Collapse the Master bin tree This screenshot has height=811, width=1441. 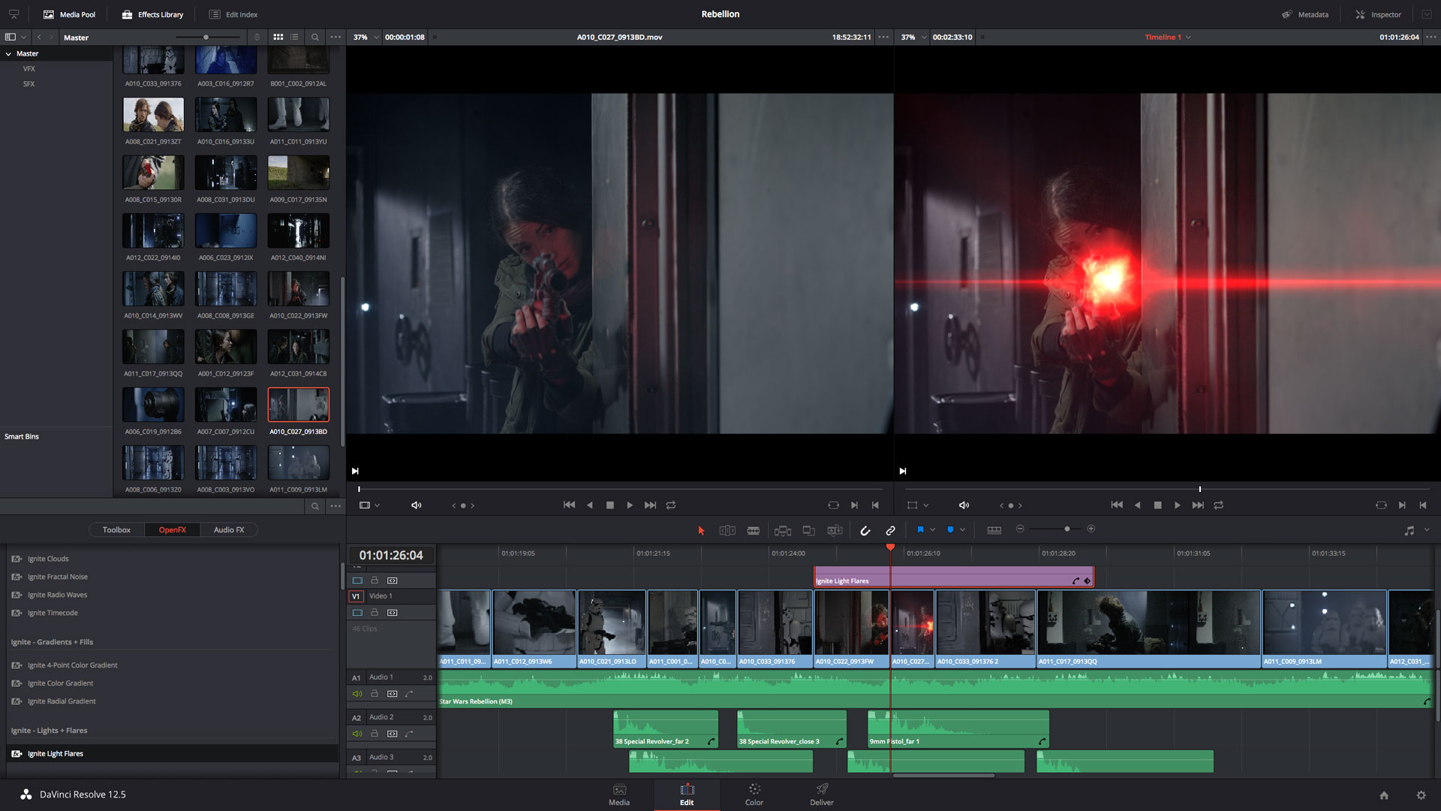point(9,53)
